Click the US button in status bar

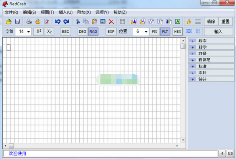(230, 153)
